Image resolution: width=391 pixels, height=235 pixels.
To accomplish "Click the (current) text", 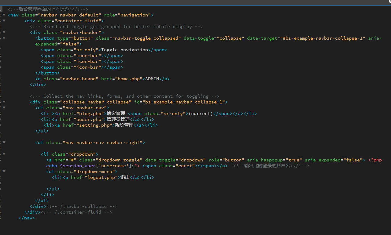I will [x=201, y=114].
